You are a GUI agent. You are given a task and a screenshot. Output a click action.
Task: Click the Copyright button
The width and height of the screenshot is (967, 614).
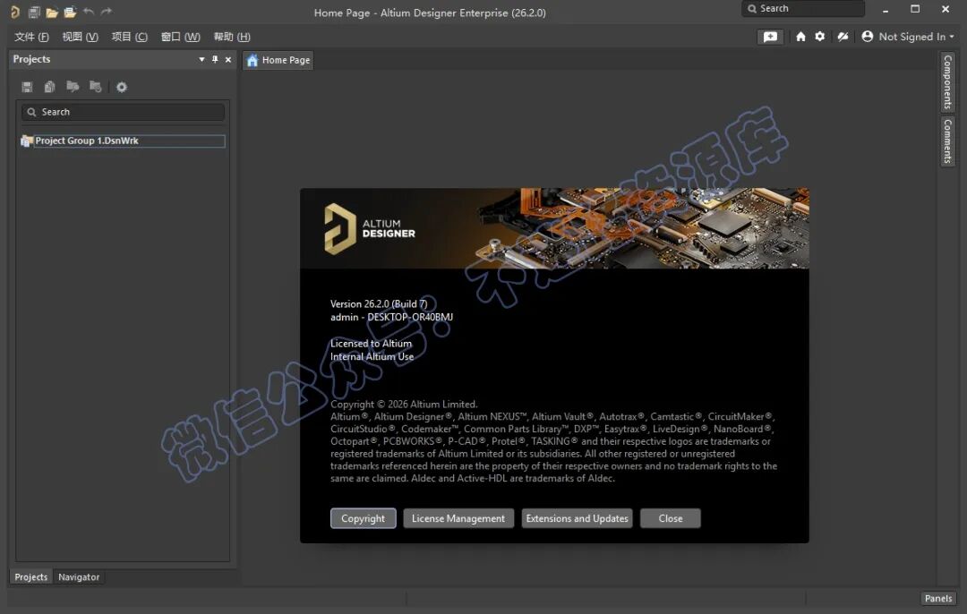[364, 518]
